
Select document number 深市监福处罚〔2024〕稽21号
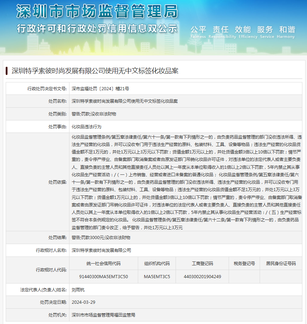[100, 89]
